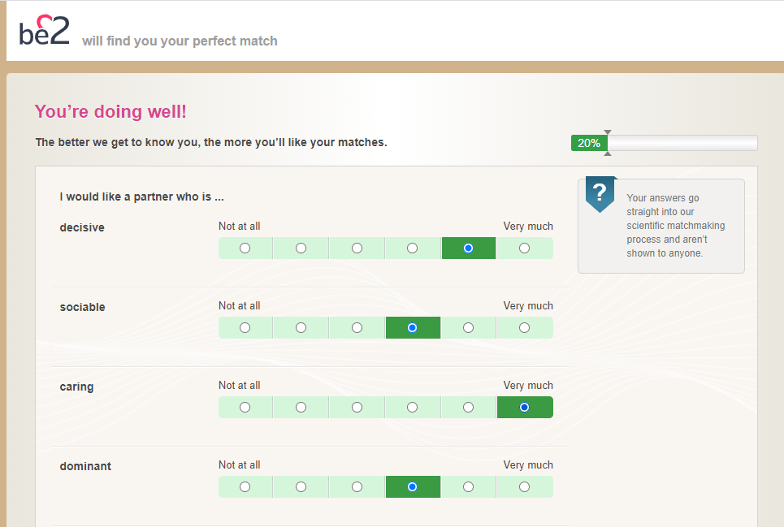
Task: Choose 'Not at all' radio for dominant
Action: coord(245,486)
